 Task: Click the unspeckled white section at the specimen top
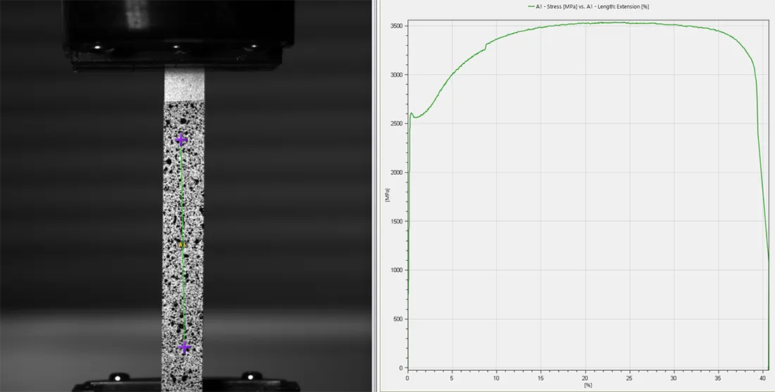pyautogui.click(x=184, y=85)
